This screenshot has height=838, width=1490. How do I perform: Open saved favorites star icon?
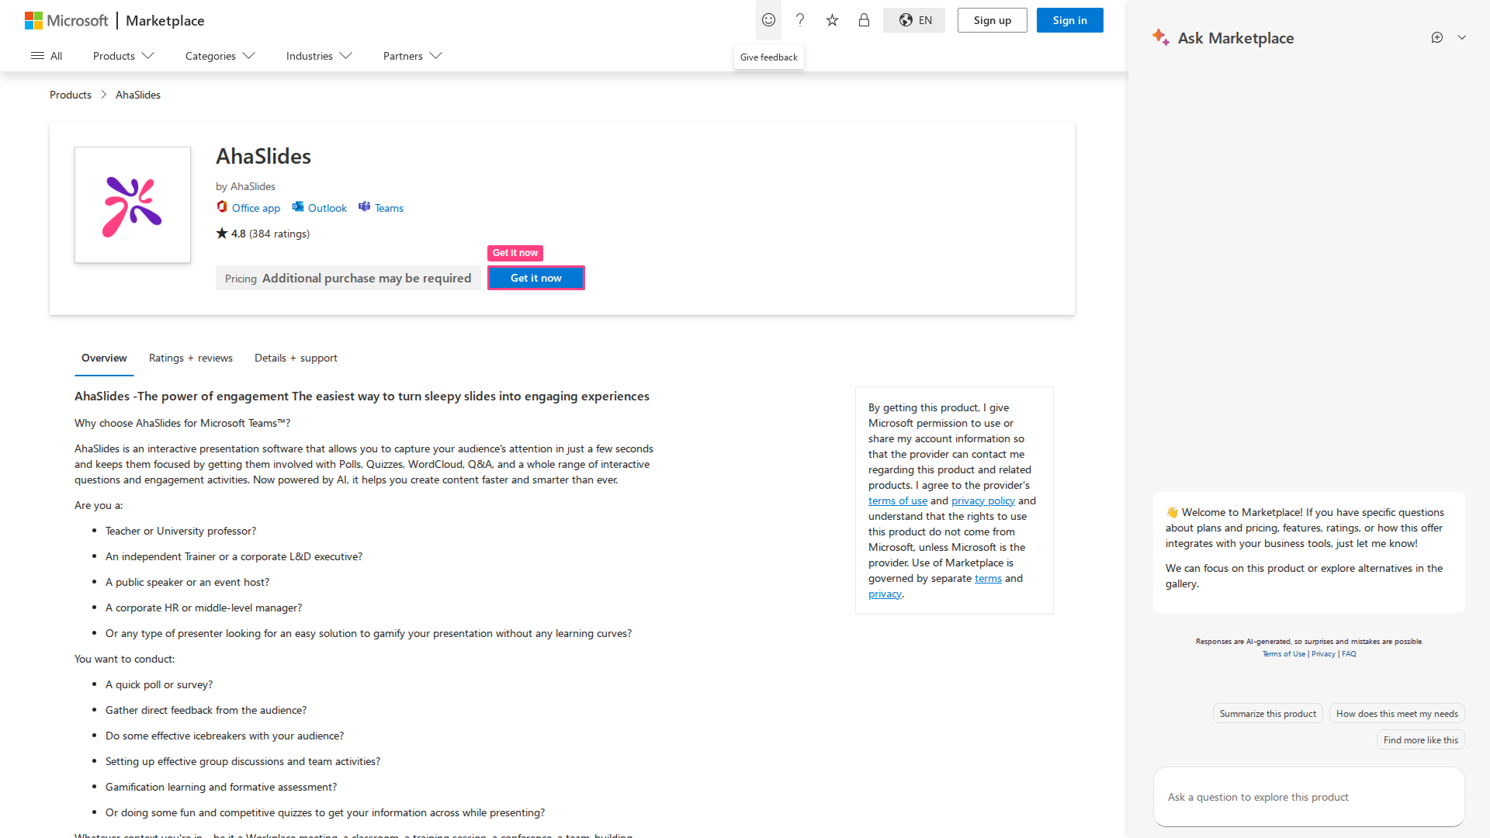(x=832, y=20)
